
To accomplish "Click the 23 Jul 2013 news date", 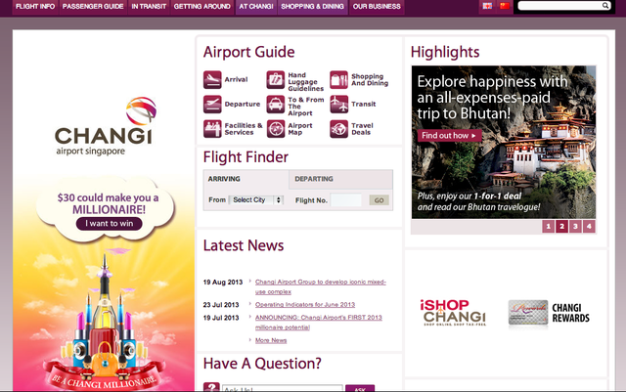I will pos(221,305).
